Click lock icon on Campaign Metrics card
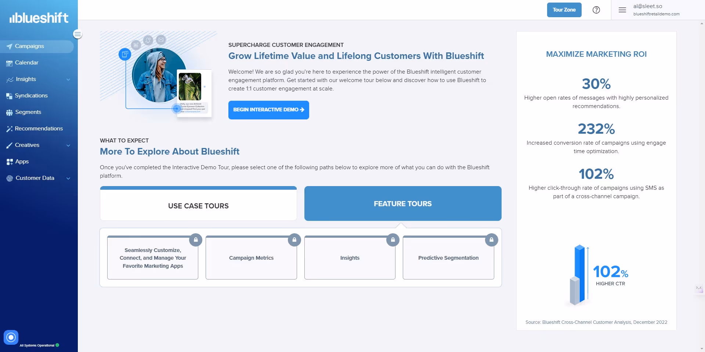This screenshot has height=352, width=705. [x=294, y=240]
